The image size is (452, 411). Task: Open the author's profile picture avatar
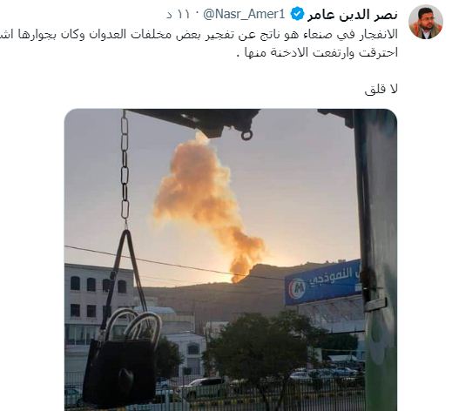[x=426, y=22]
